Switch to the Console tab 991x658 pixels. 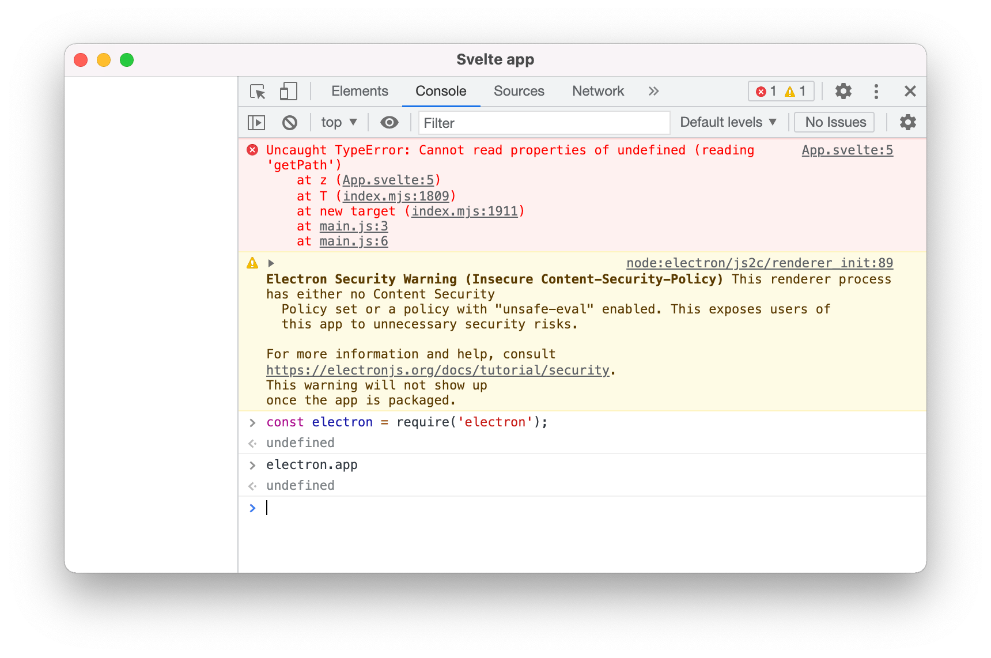click(441, 91)
